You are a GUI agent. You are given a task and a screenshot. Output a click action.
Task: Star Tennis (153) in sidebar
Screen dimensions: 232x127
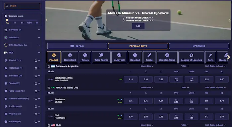[x=36, y=83]
